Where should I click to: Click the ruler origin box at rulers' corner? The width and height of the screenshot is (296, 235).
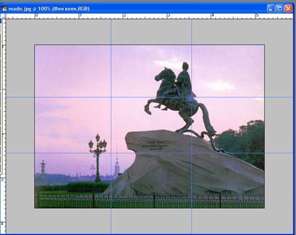[3, 16]
